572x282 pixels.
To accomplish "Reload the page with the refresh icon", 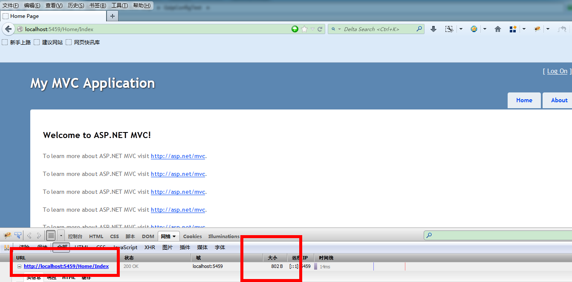I will click(320, 29).
